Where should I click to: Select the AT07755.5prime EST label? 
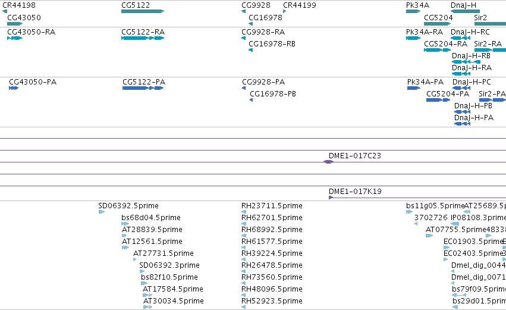(x=455, y=230)
